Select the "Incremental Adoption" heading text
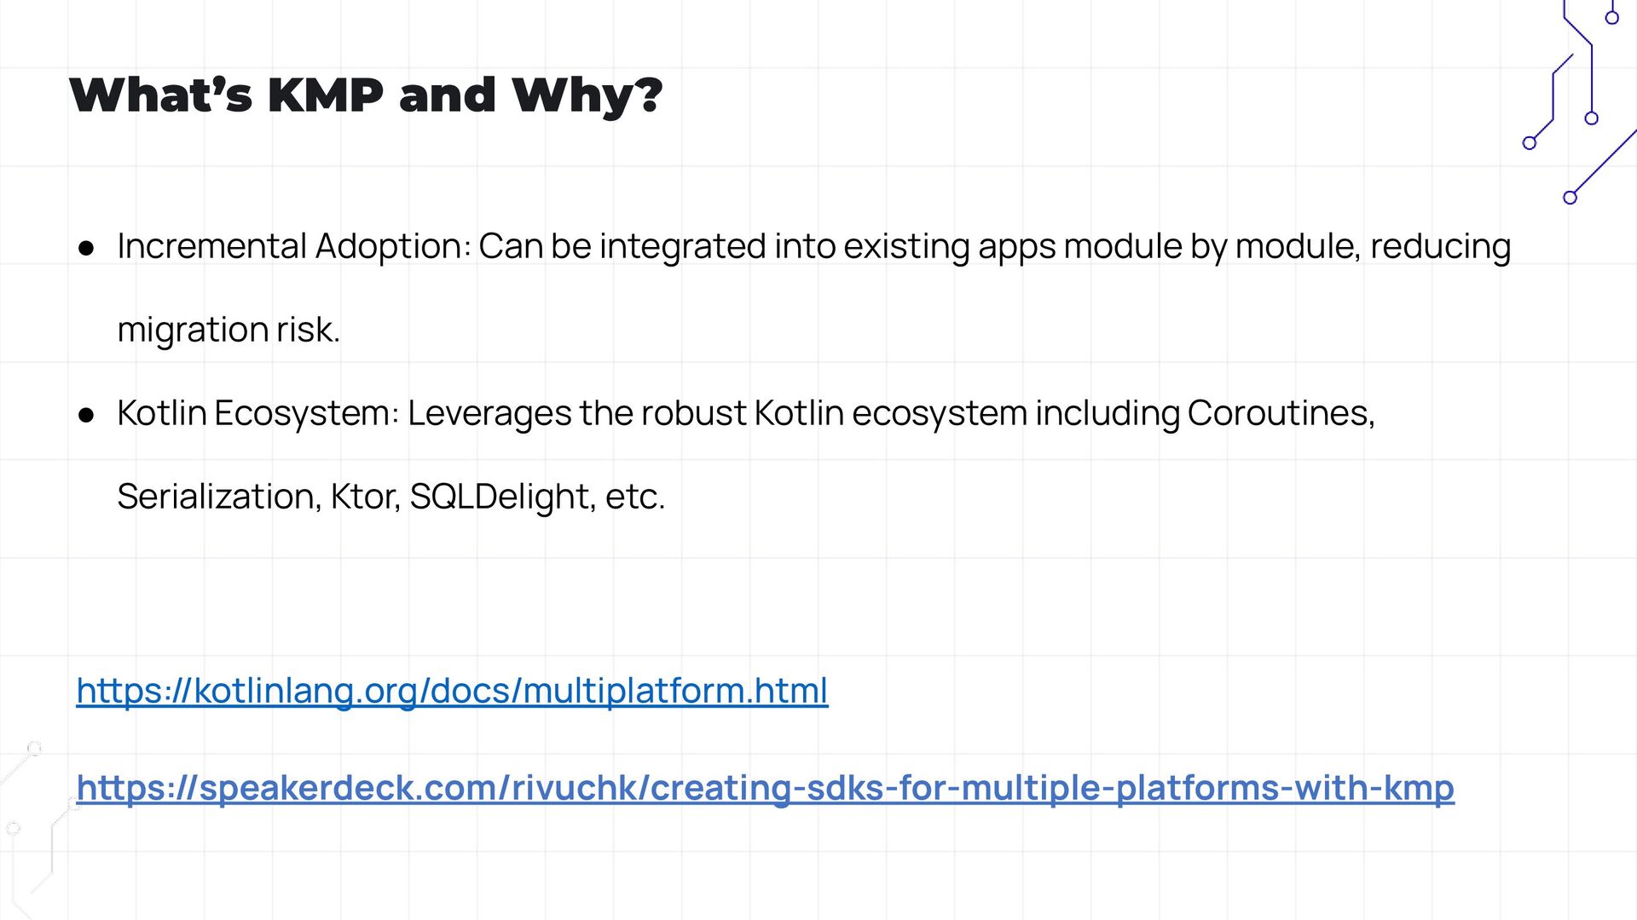This screenshot has height=920, width=1637. pos(293,247)
